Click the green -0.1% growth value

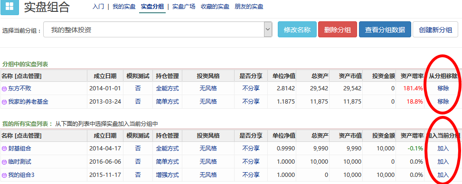(415, 149)
